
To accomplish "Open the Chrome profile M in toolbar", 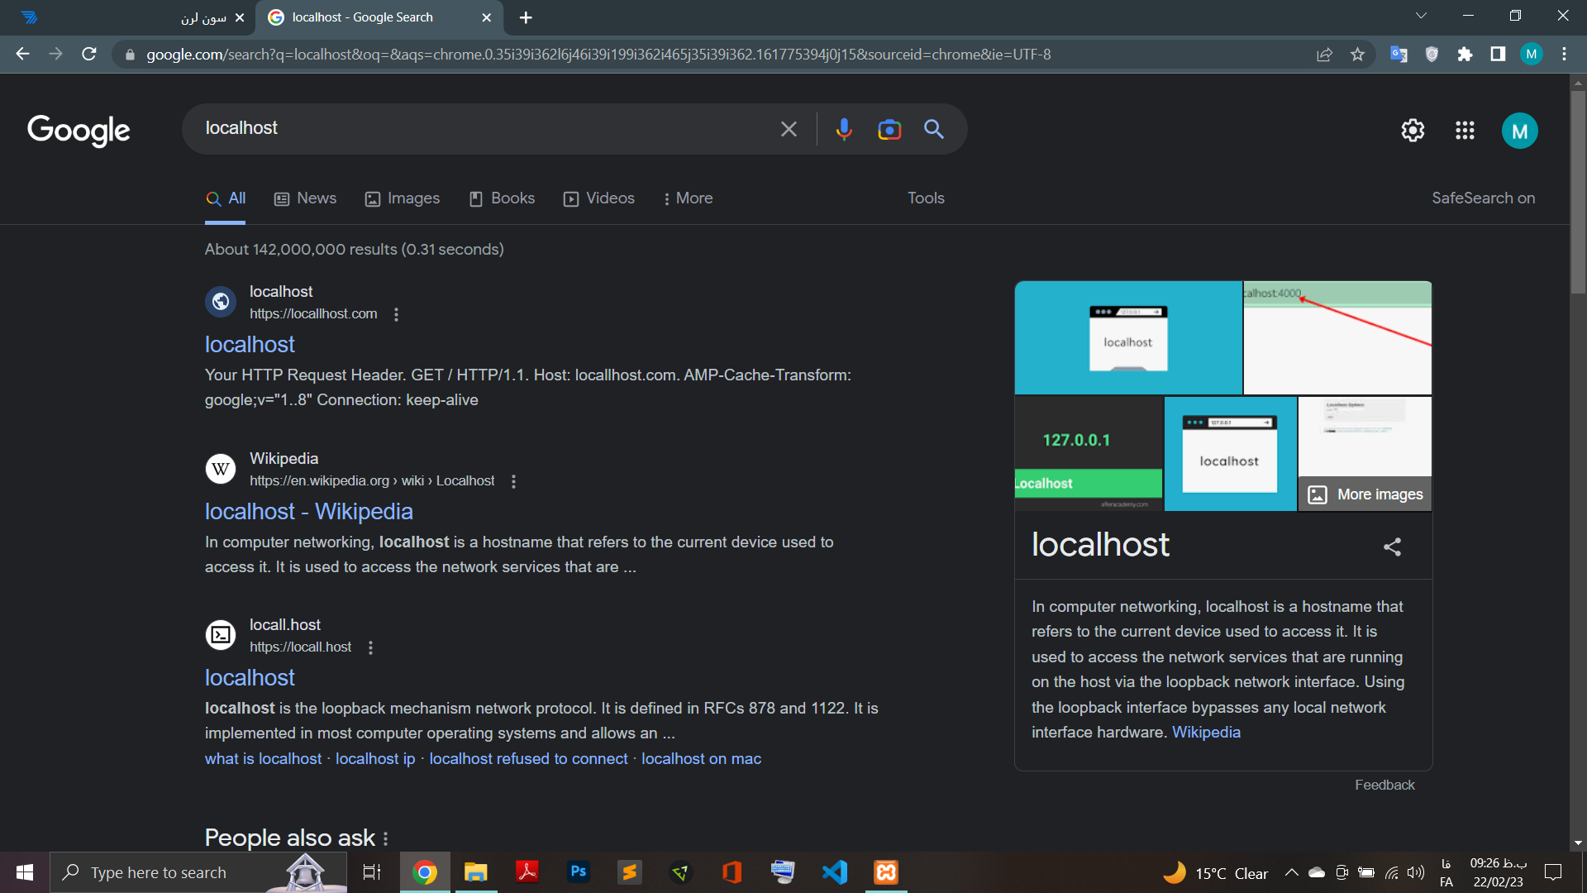I will [x=1531, y=54].
